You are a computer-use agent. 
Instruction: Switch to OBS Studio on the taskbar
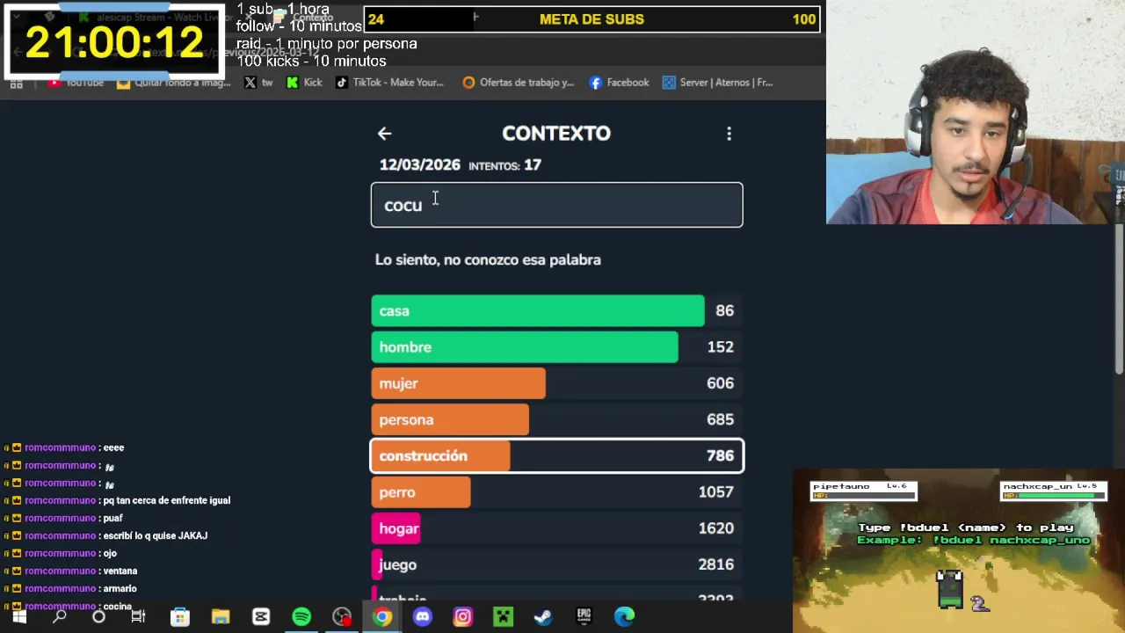click(342, 617)
